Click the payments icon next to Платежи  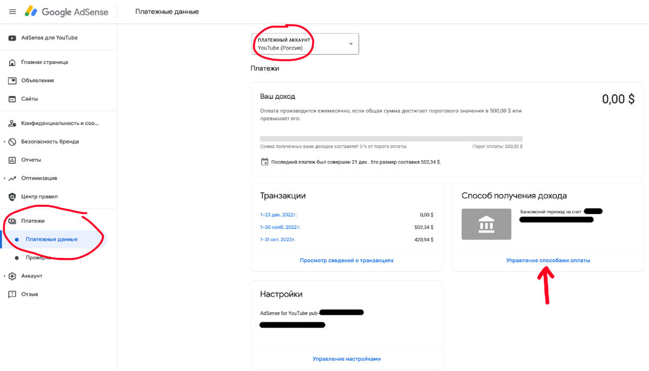(x=12, y=221)
